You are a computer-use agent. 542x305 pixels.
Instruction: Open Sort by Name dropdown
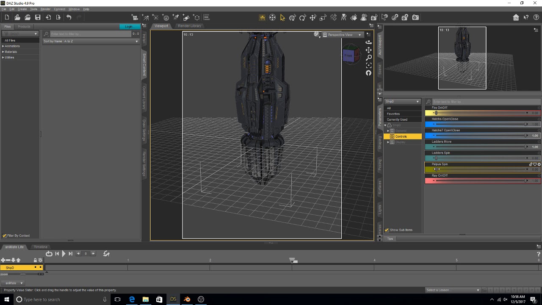[x=91, y=41]
